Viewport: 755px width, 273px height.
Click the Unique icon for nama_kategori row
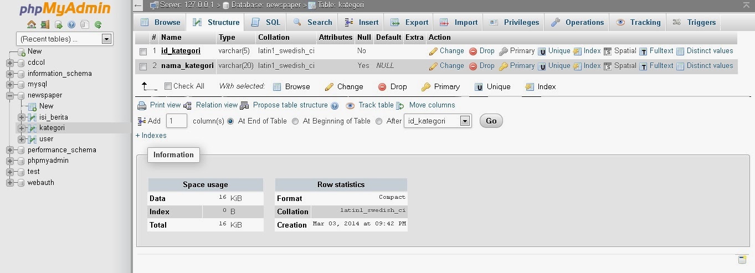(x=542, y=66)
